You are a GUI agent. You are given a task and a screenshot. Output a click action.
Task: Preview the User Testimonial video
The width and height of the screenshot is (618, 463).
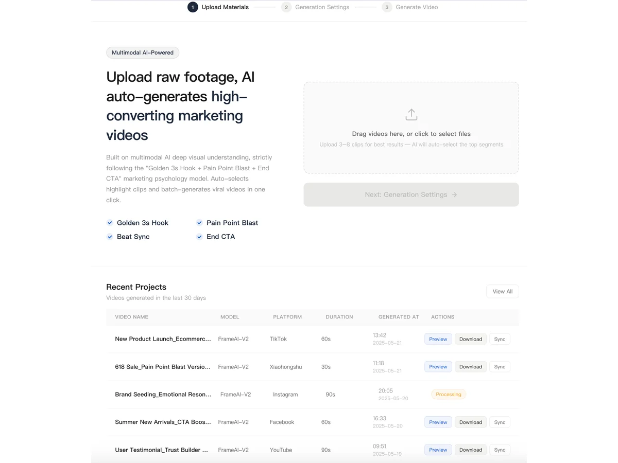point(438,450)
